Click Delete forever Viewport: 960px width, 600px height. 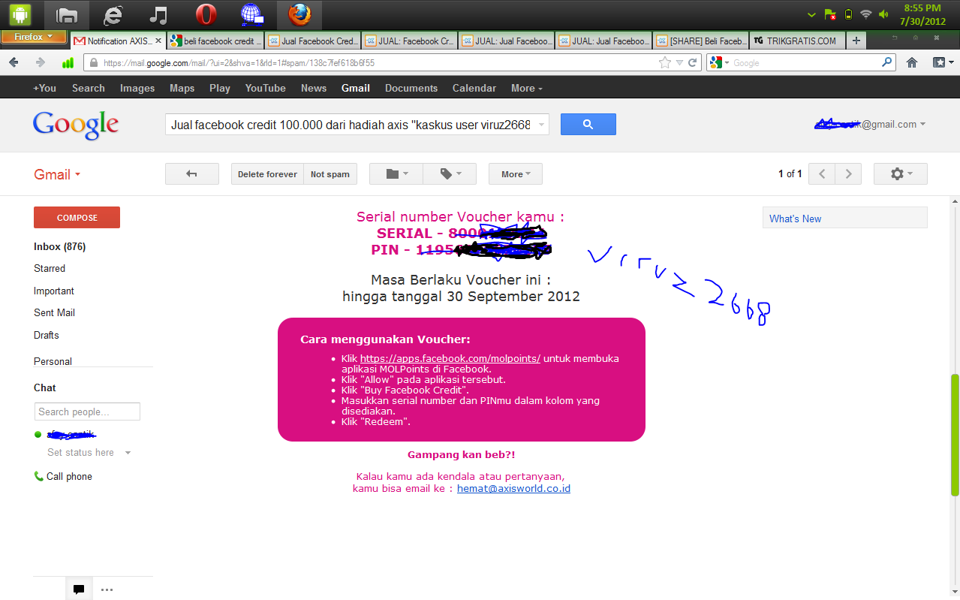click(x=267, y=174)
